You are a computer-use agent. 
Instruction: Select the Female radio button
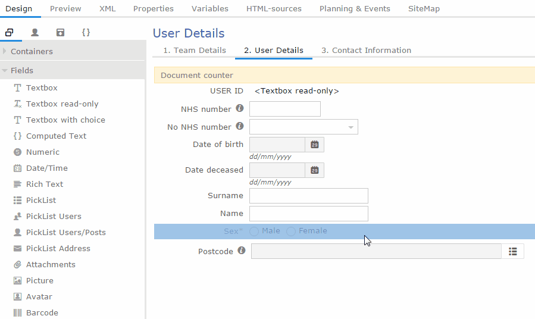click(290, 232)
